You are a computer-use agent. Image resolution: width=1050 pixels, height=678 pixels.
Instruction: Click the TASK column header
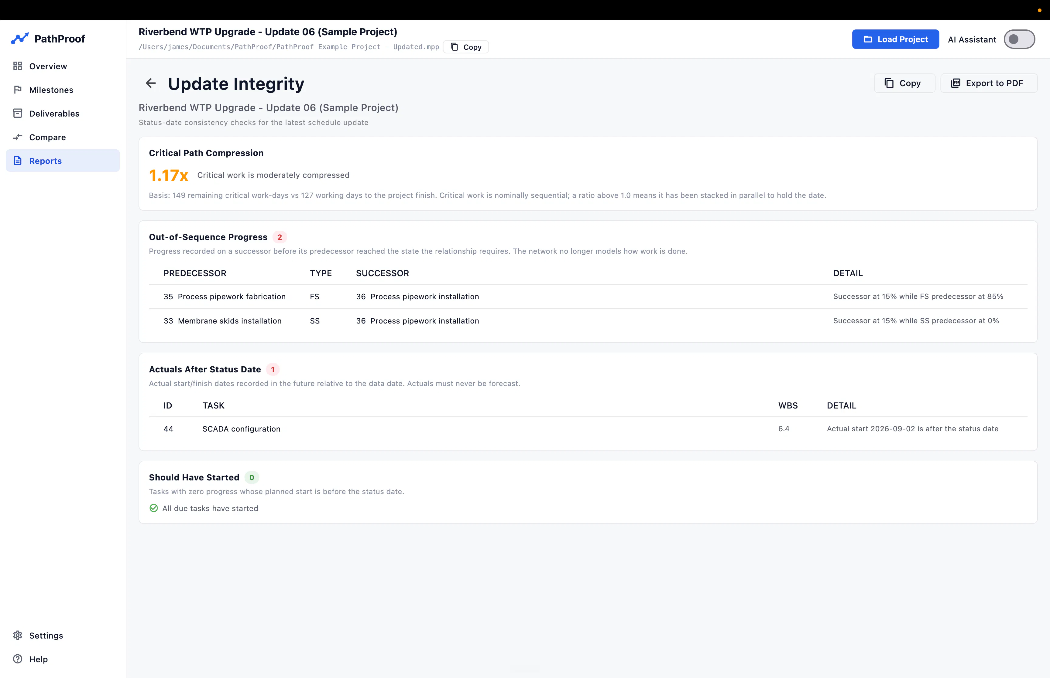(213, 405)
